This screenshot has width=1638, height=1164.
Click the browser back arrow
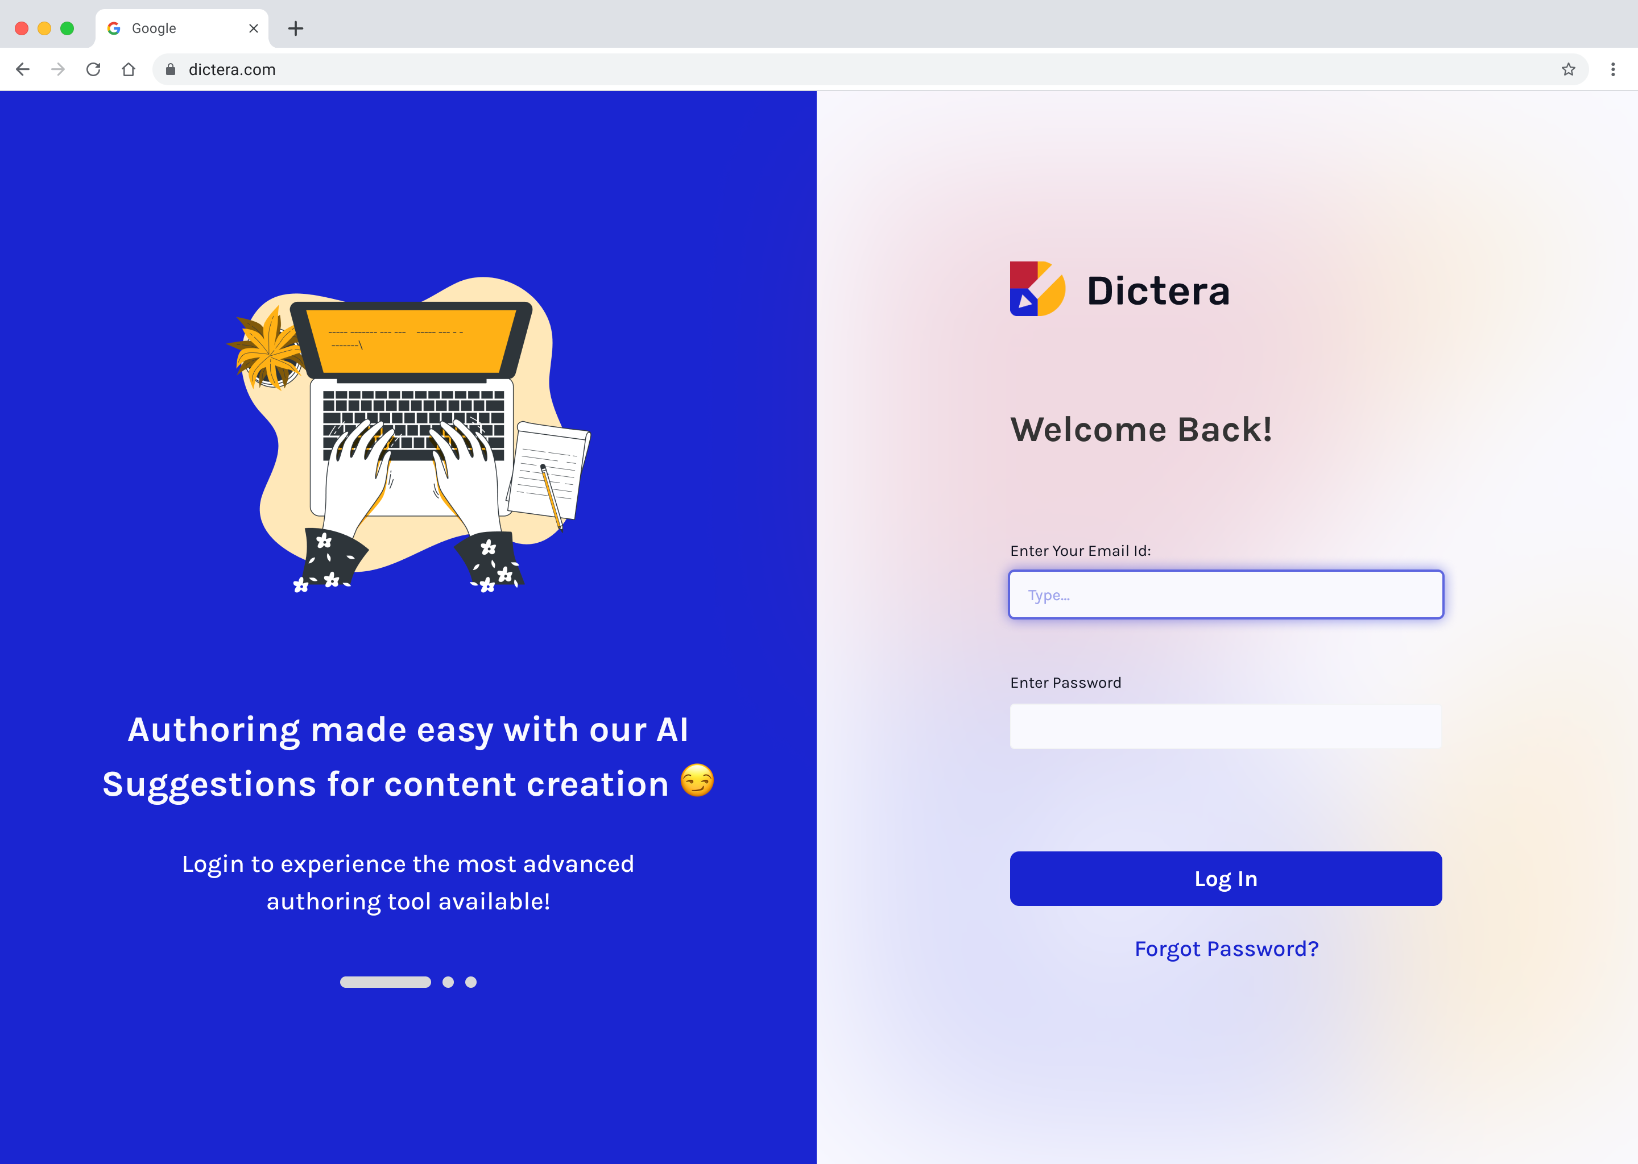[23, 69]
